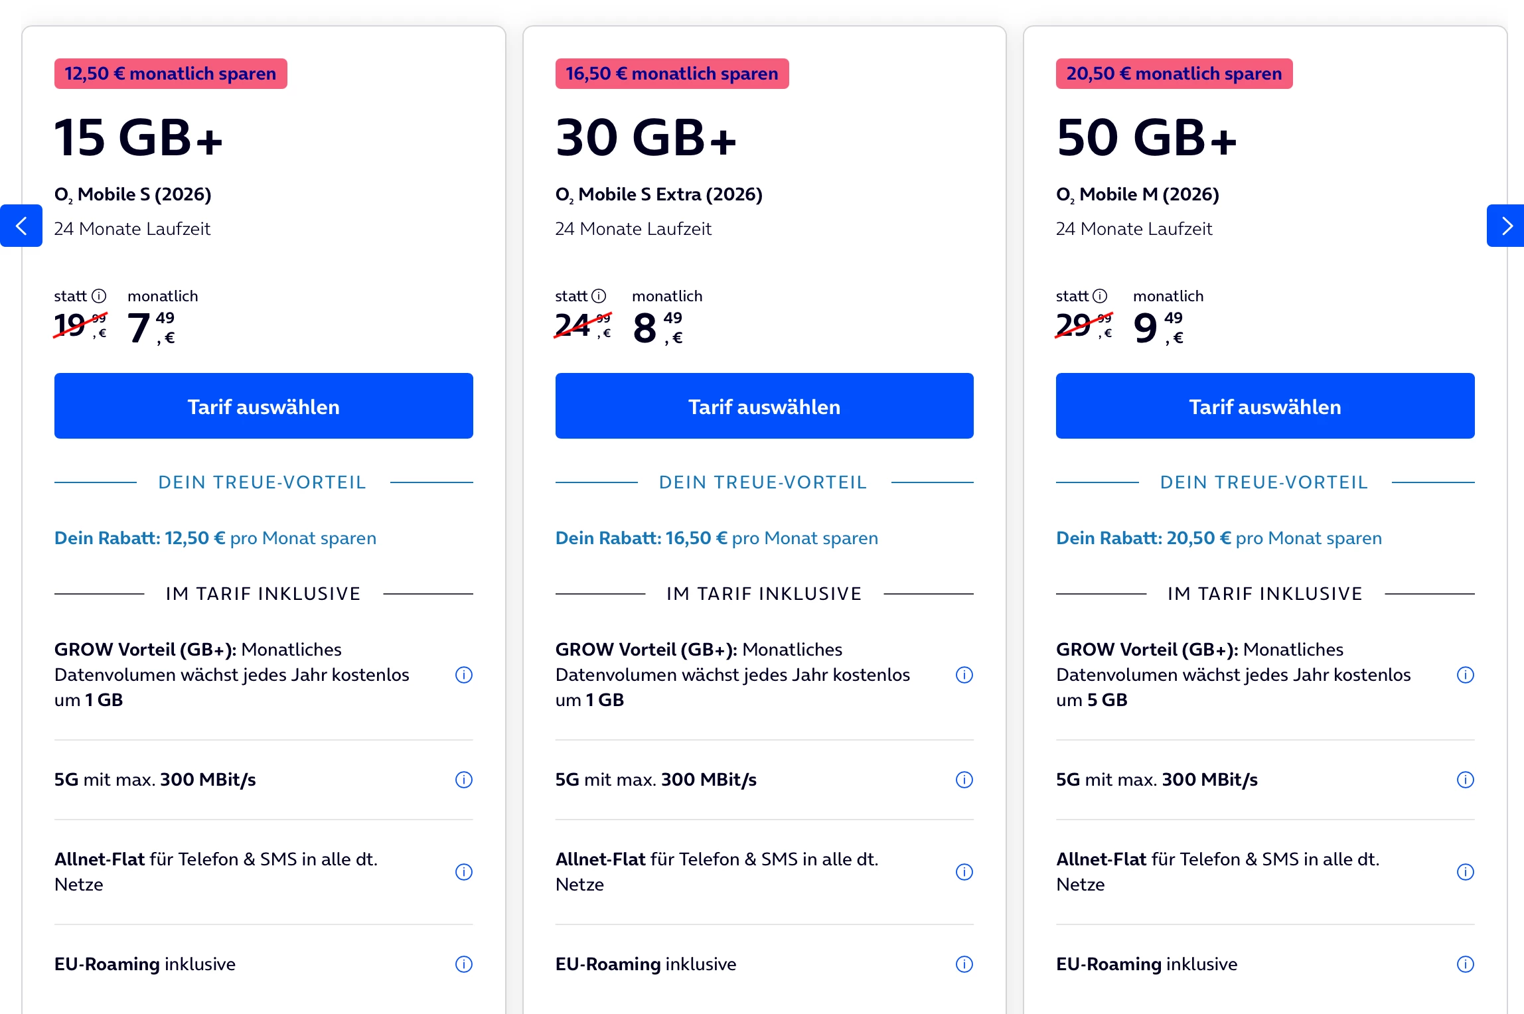This screenshot has height=1014, width=1524.
Task: Open statt price info icon for Mobile S
Action: point(99,296)
